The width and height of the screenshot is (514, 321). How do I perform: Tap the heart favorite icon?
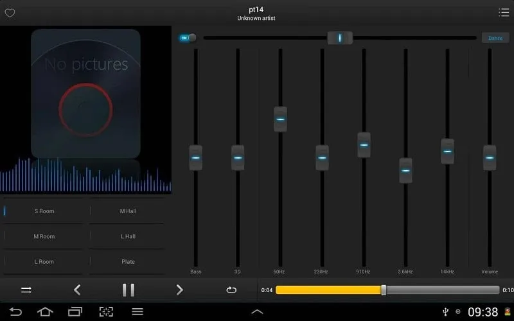(x=10, y=13)
